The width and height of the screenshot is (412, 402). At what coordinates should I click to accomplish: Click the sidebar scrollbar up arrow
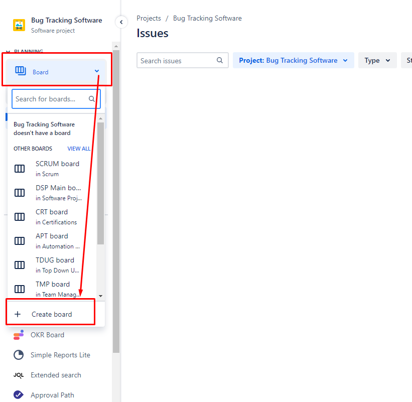pyautogui.click(x=116, y=46)
